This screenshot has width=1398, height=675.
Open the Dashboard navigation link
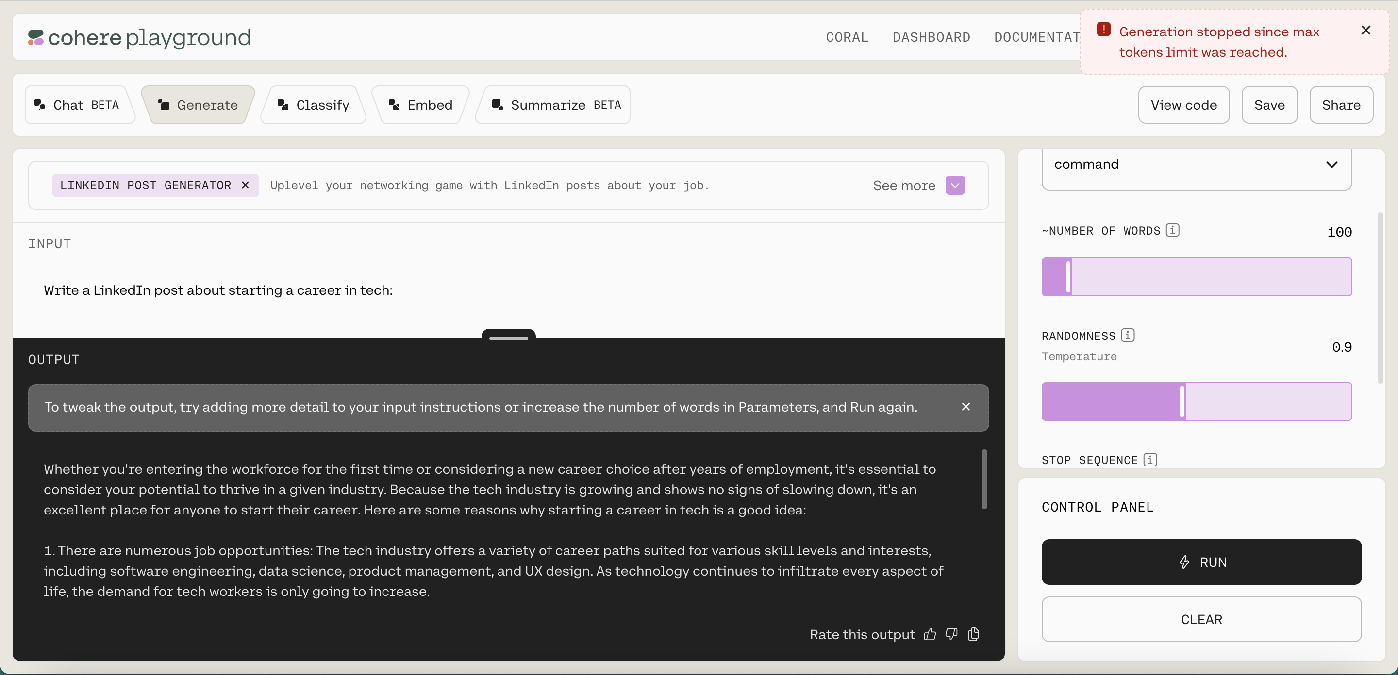[931, 37]
